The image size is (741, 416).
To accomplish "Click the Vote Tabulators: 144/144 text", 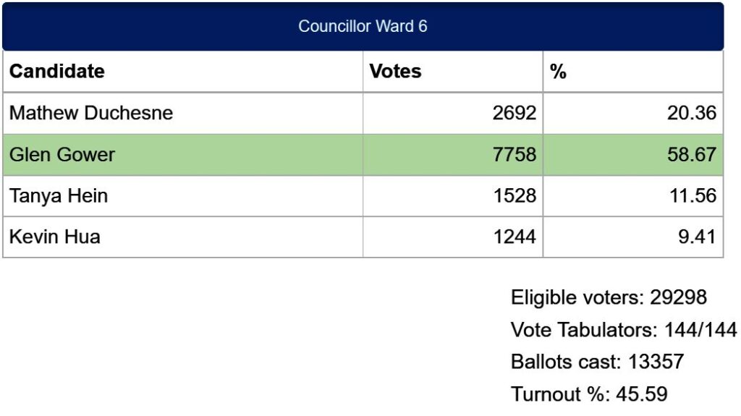I will click(624, 330).
